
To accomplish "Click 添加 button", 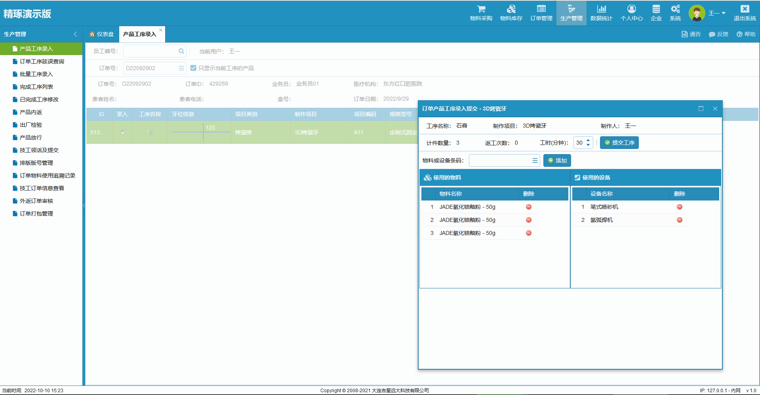I will [x=557, y=160].
